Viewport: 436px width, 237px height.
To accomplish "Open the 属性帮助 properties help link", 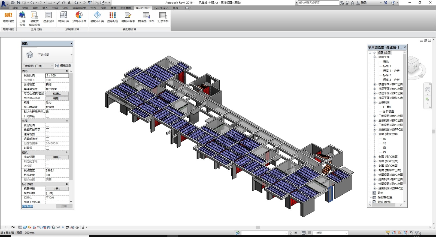I will point(28,206).
